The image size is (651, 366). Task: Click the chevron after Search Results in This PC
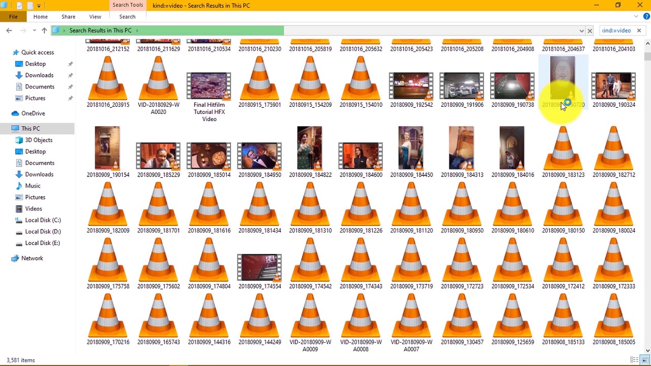click(x=137, y=30)
